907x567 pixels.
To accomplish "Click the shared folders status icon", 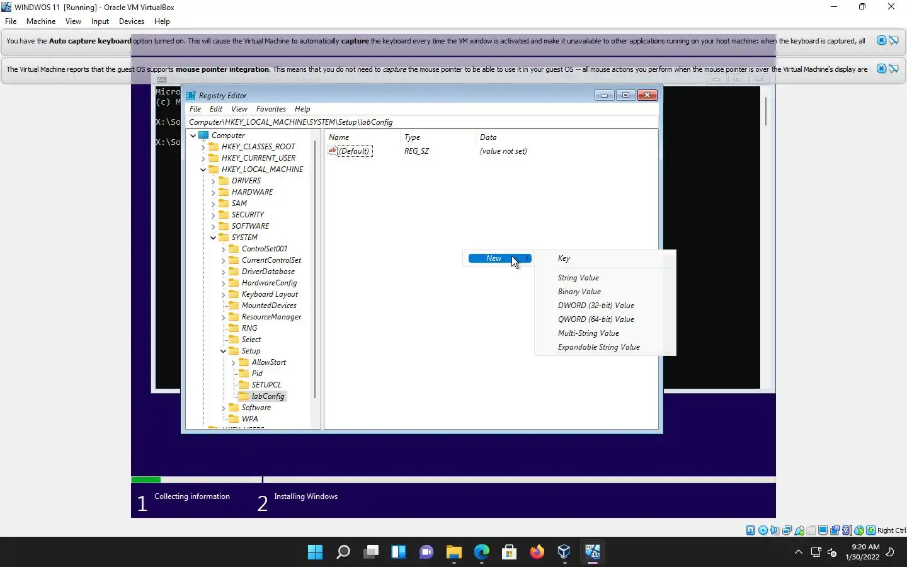I will [x=811, y=530].
